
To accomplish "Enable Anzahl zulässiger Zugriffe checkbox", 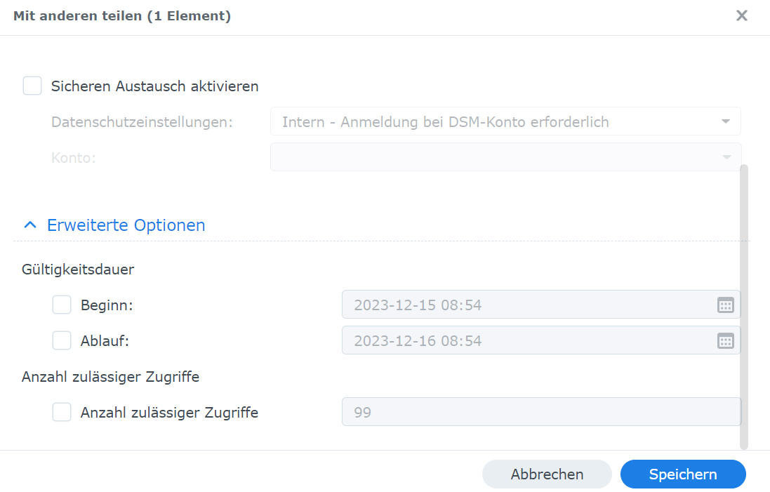I will 62,413.
